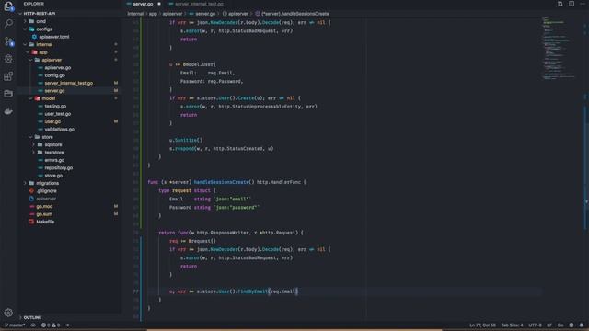589x331 pixels.
Task: Open go.sum in the explorer
Action: pos(44,214)
